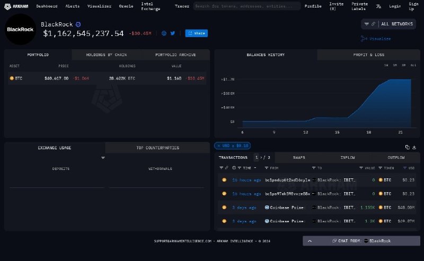Viewport: 424px width, 261px height.
Task: Open Private Labels in the header
Action: coord(359,6)
